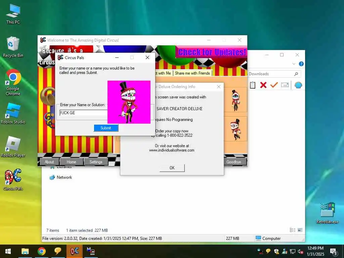Click About button in Digital Circus window
344x258 pixels.
[x=49, y=162]
